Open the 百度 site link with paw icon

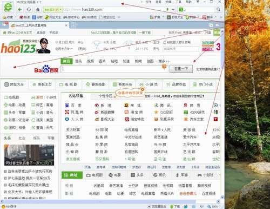(x=73, y=105)
